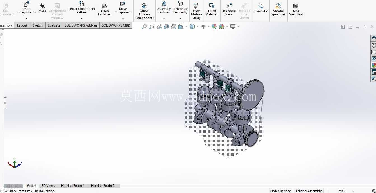Open Reference Geometry tool
Image resolution: width=376 pixels, height=193 pixels.
[180, 8]
